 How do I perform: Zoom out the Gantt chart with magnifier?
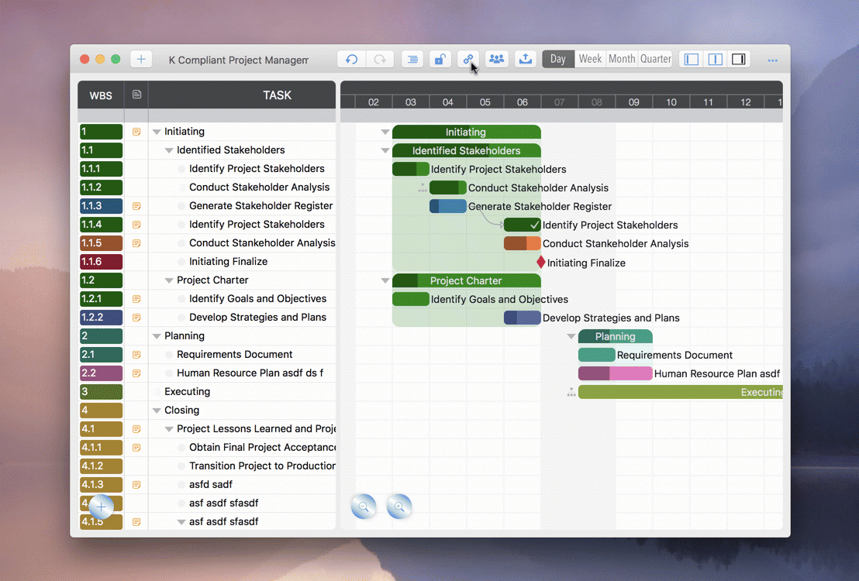[363, 507]
